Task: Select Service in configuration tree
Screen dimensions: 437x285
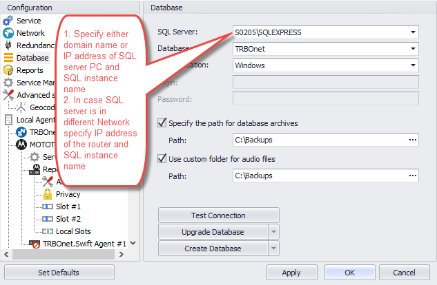Action: coord(29,21)
